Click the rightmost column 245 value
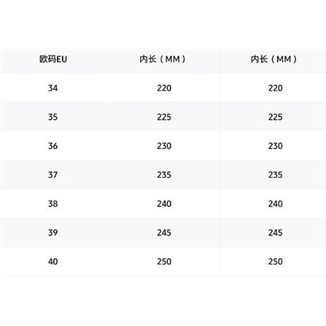Screen dimensions: 326x326 (x=275, y=232)
